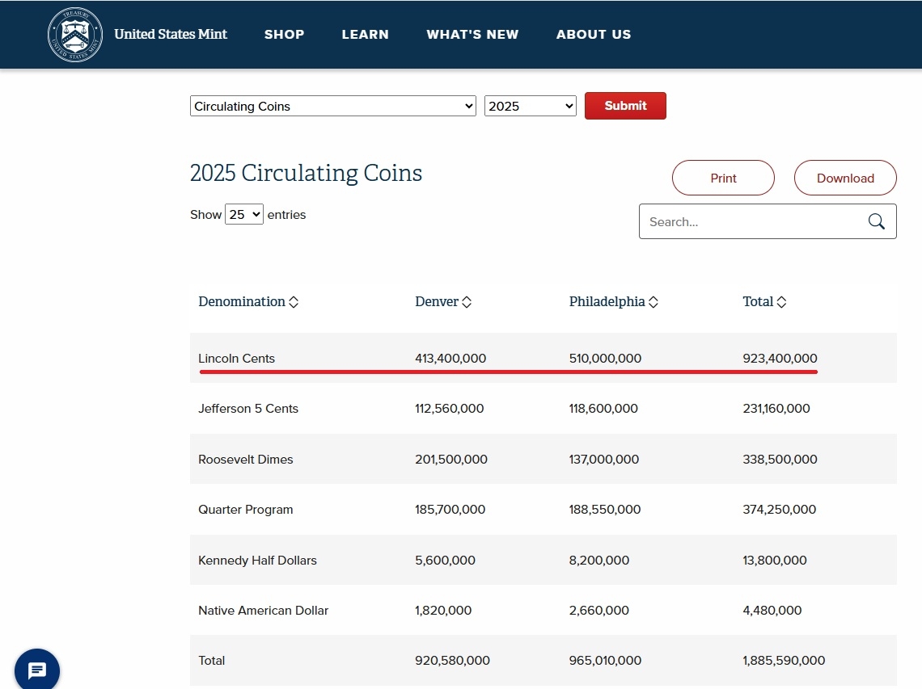This screenshot has width=922, height=689.
Task: Click the United States Mint text link
Action: click(171, 35)
